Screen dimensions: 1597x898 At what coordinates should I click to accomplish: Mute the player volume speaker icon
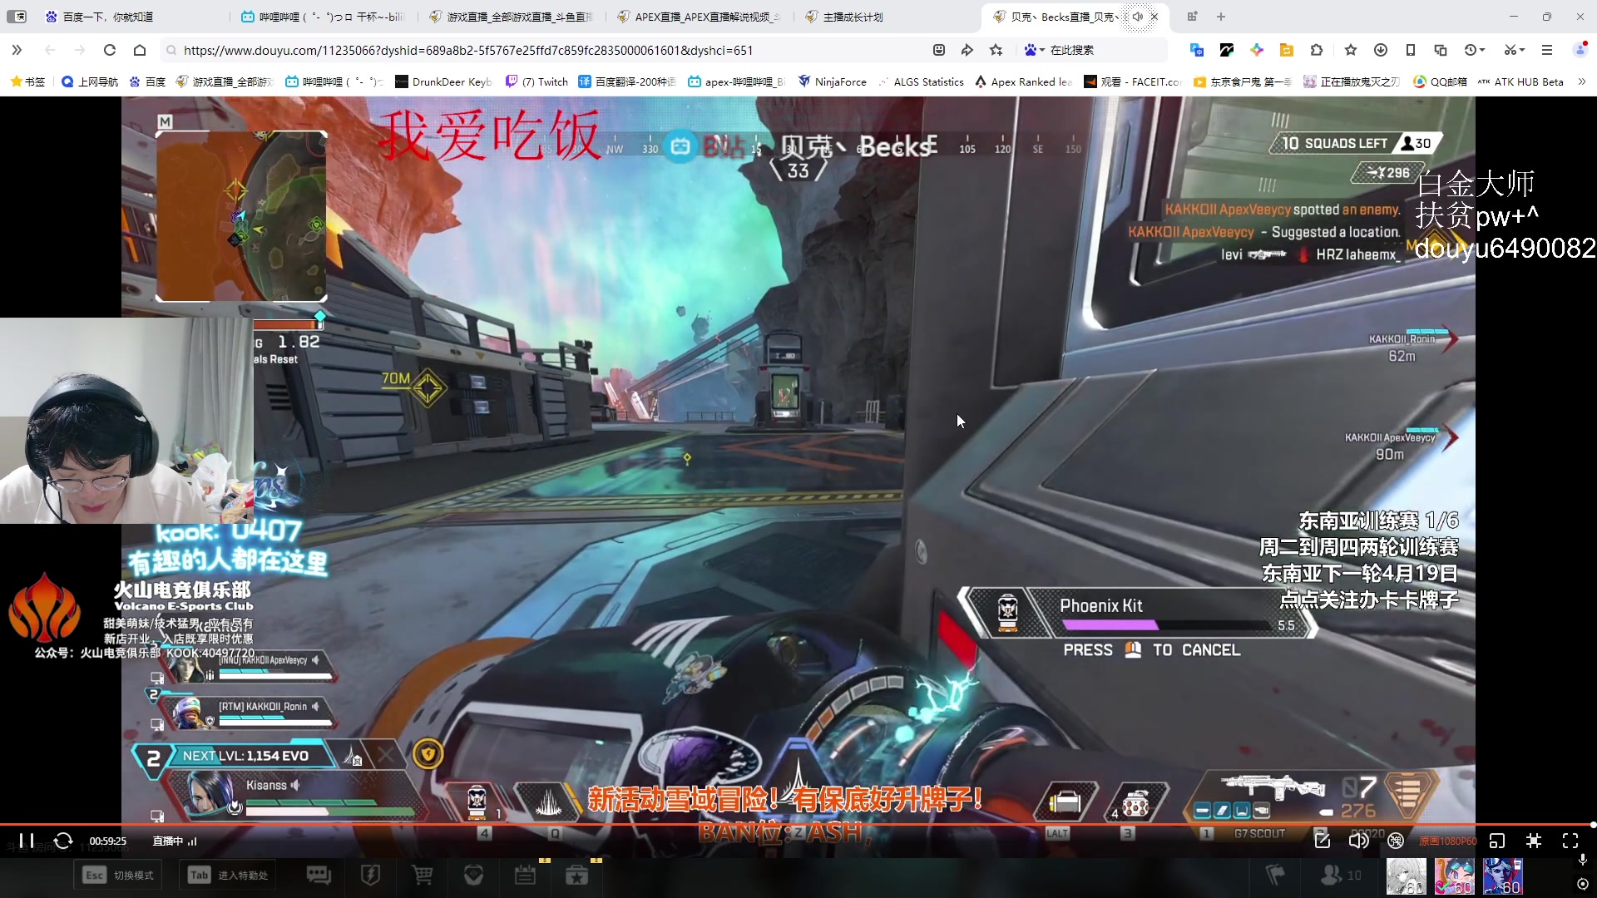pyautogui.click(x=1358, y=841)
